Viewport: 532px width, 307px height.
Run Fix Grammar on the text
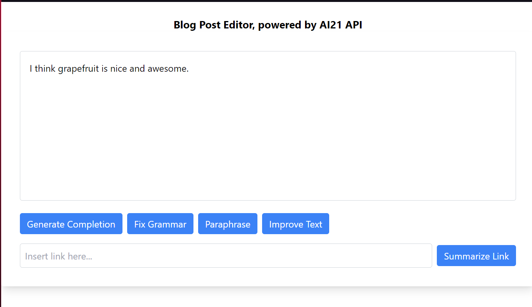pyautogui.click(x=160, y=224)
